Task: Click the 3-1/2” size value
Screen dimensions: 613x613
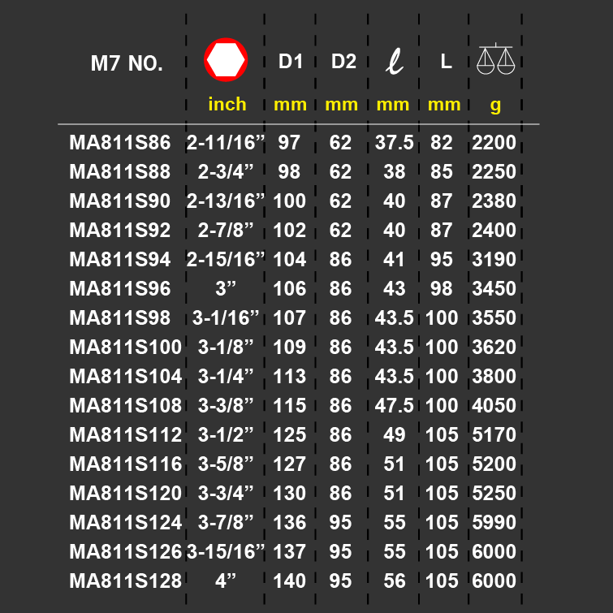Action: [x=226, y=434]
